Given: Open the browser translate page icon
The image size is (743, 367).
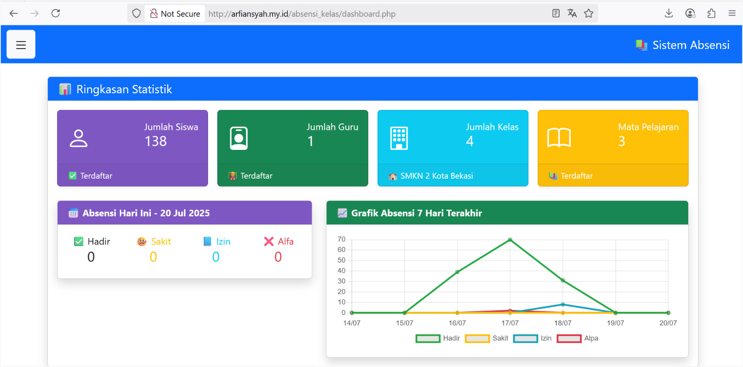Looking at the screenshot, I should click(572, 13).
